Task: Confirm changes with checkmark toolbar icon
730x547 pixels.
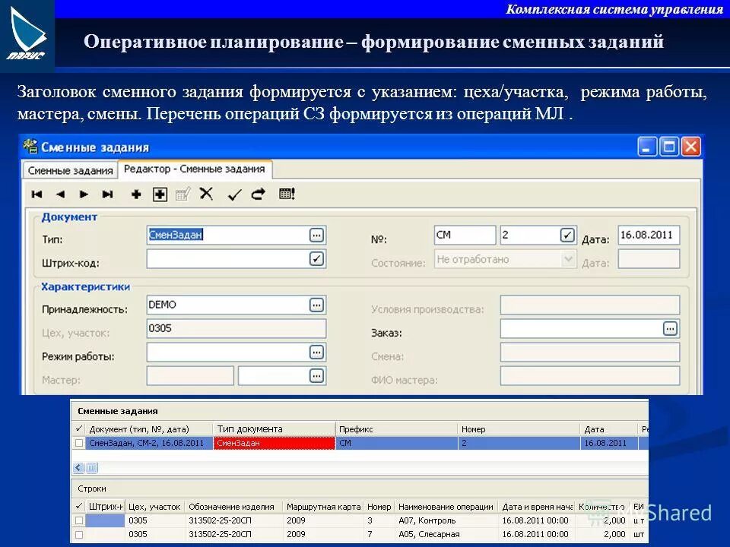Action: pos(234,194)
